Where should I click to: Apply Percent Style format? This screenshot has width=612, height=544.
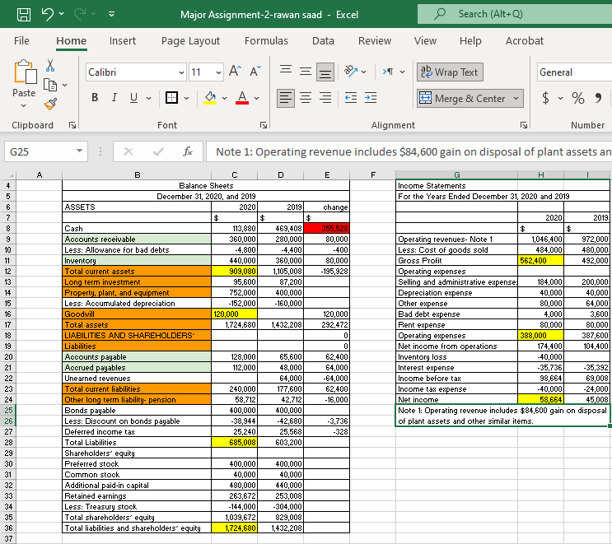point(578,98)
